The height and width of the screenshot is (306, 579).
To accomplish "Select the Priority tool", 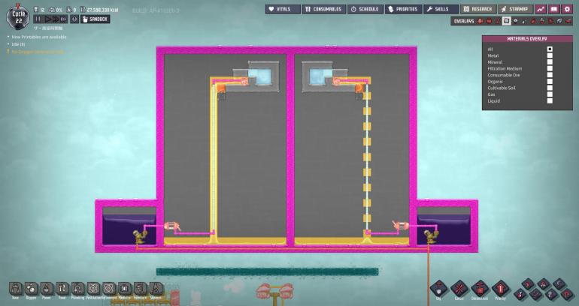I will (x=500, y=289).
